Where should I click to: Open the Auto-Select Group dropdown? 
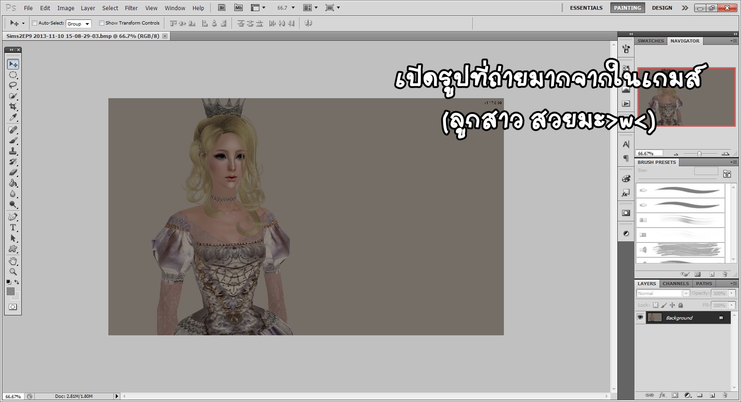[78, 24]
